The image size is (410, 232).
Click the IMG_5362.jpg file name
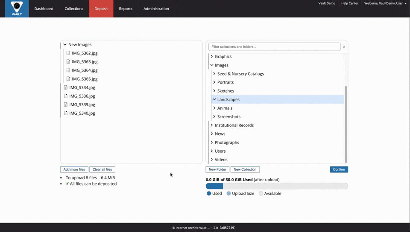pyautogui.click(x=85, y=53)
